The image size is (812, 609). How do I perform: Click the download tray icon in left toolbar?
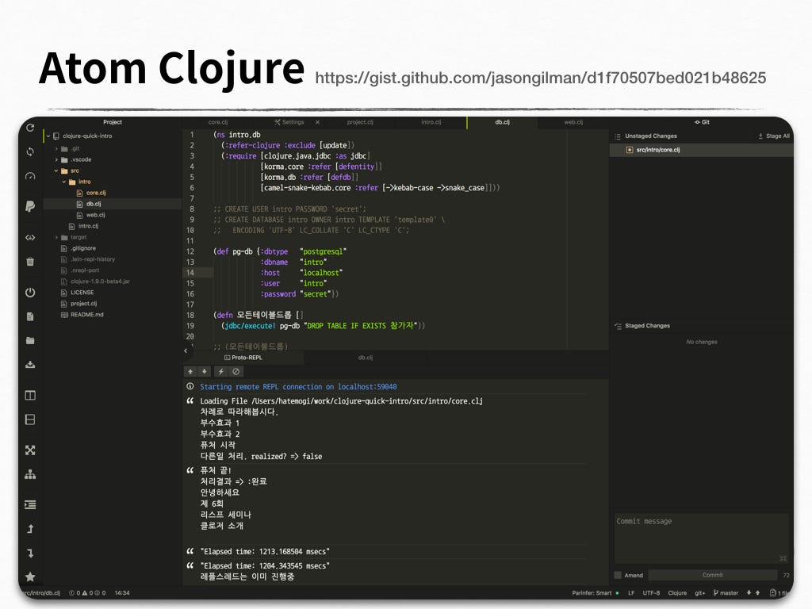(30, 365)
